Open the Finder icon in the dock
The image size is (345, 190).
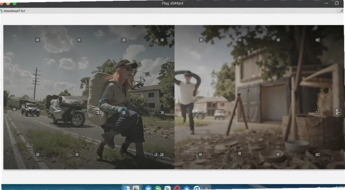pos(127,188)
